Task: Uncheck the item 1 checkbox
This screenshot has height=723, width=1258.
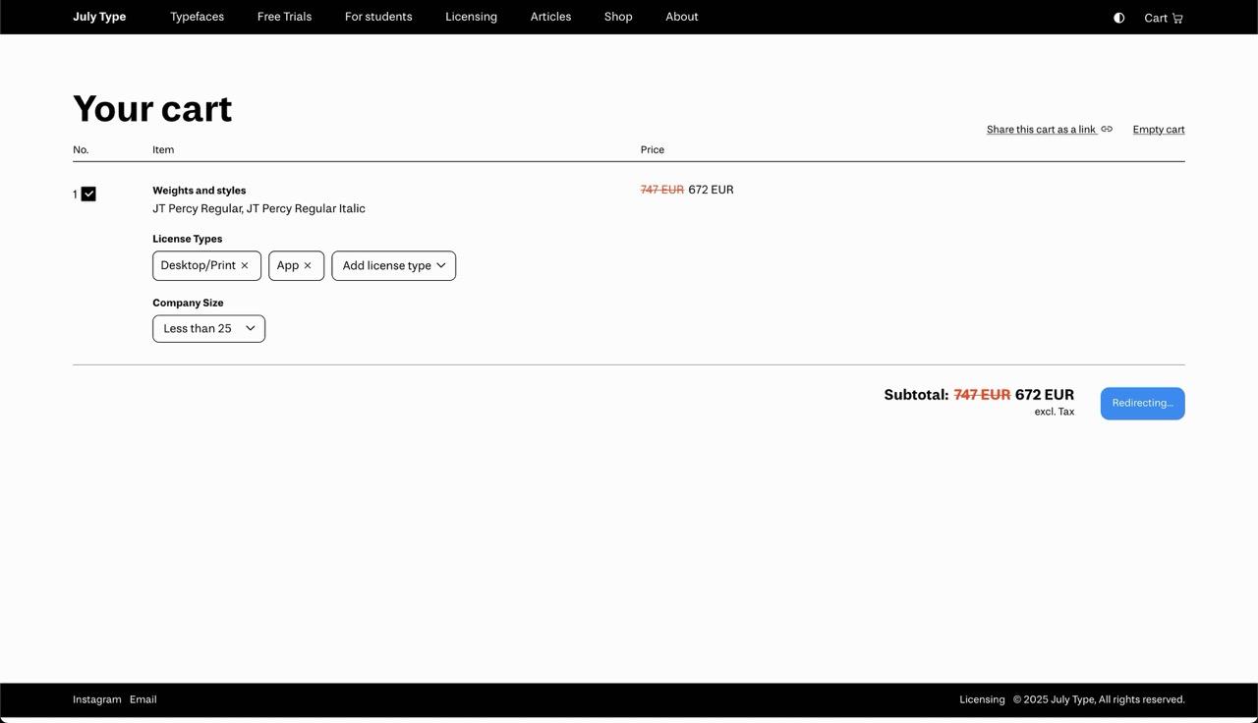Action: coord(88,195)
